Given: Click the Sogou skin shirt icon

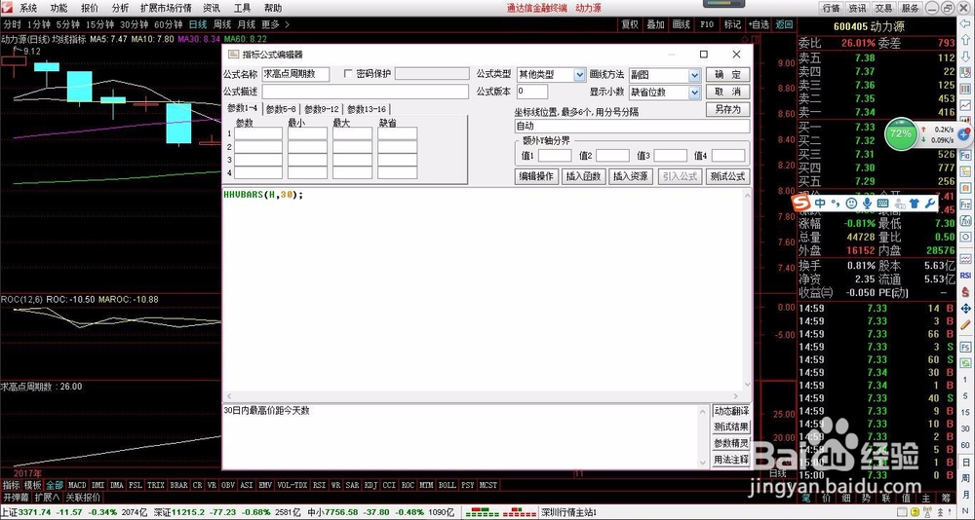Looking at the screenshot, I should pos(915,204).
